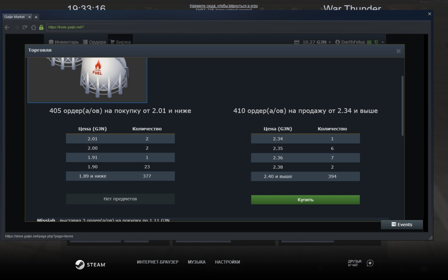
Task: Click the Нет предметов button
Action: point(120,199)
